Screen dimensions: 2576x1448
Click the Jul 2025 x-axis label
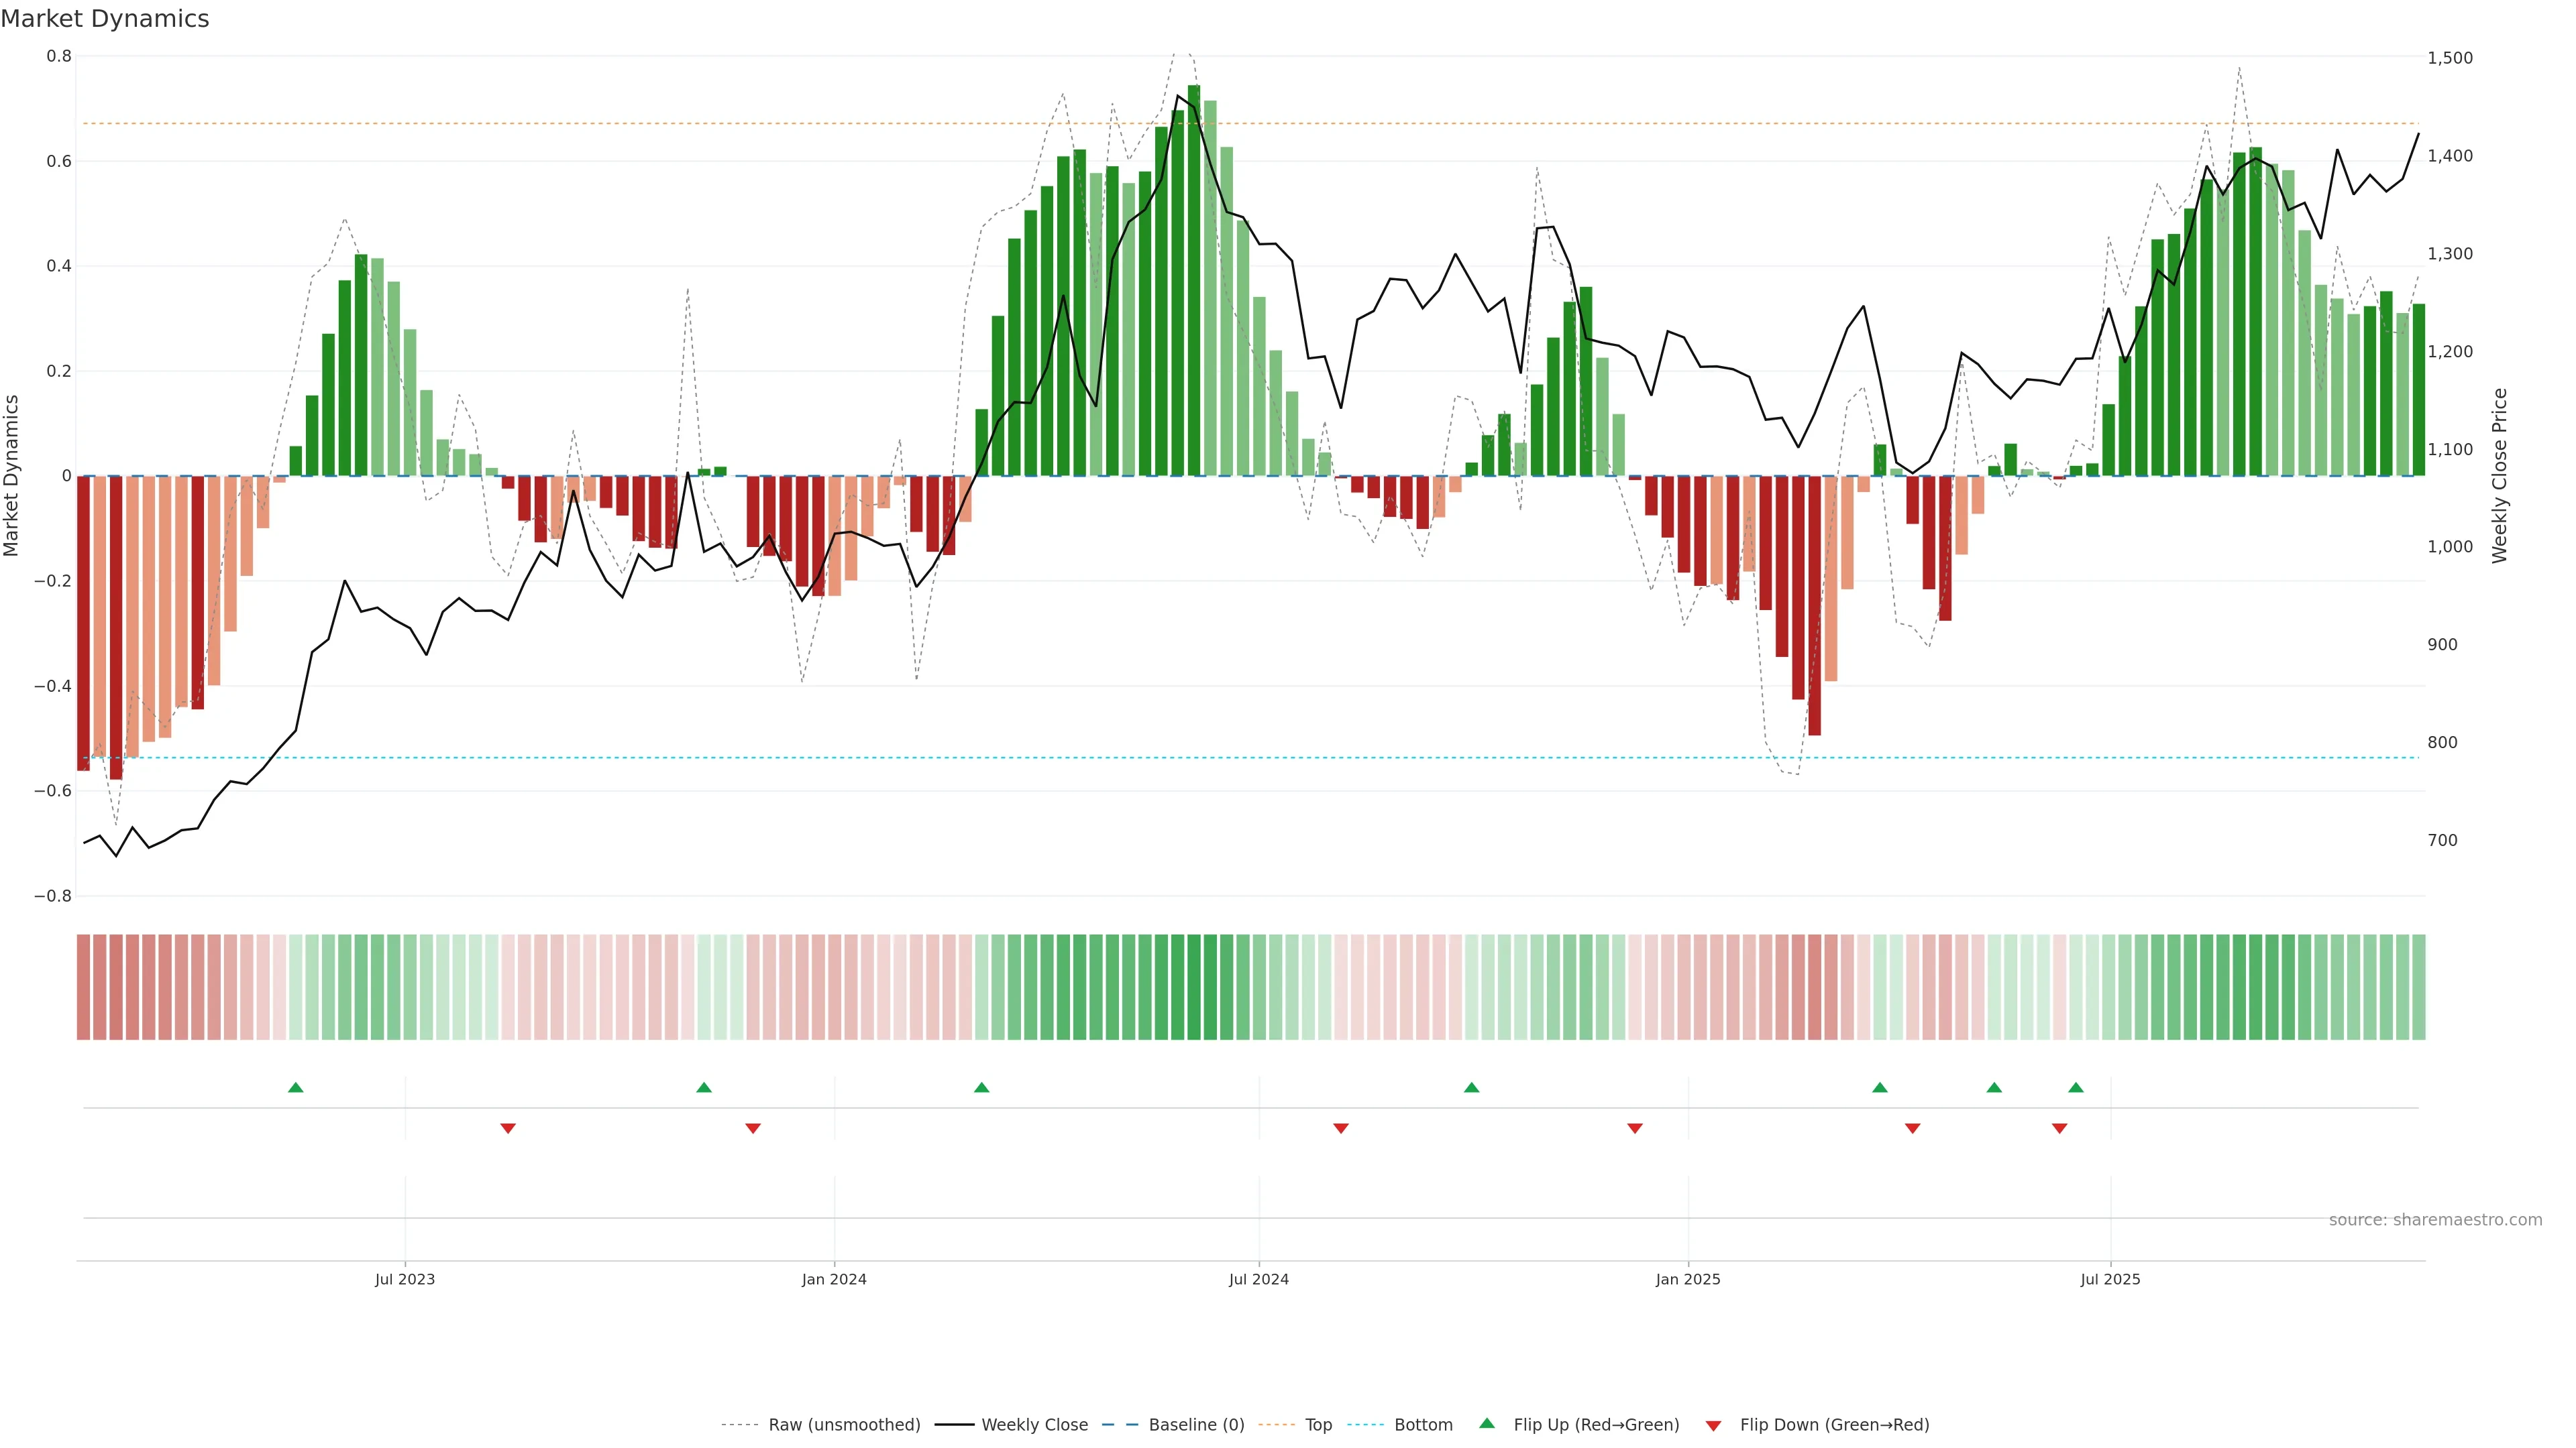click(2110, 1279)
